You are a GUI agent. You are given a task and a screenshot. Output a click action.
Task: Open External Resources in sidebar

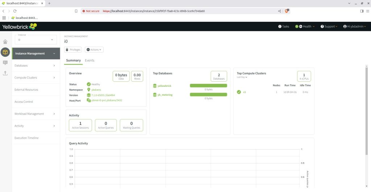click(x=36, y=90)
